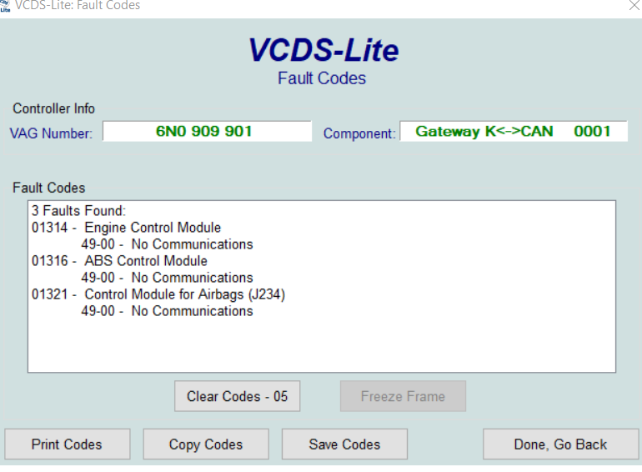Click the blue 'Fault Codes' subtitle under the heading
Image resolution: width=642 pixels, height=472 pixels.
coord(322,78)
